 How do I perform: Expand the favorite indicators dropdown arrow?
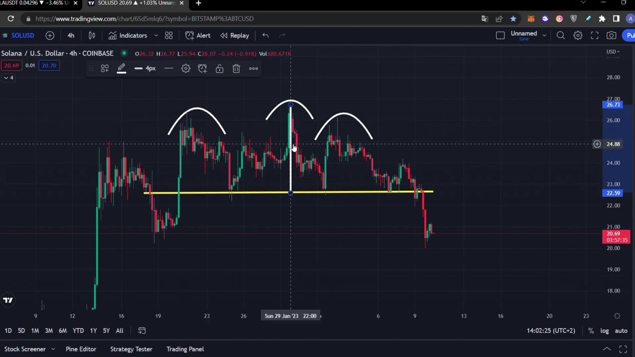coord(156,36)
